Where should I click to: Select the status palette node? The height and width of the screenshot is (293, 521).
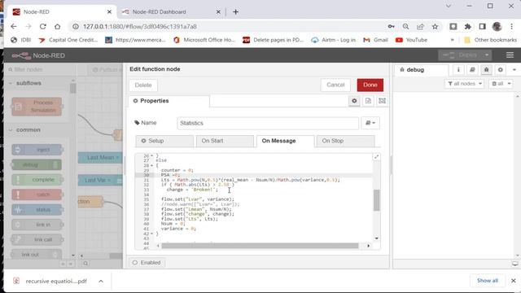(x=37, y=210)
